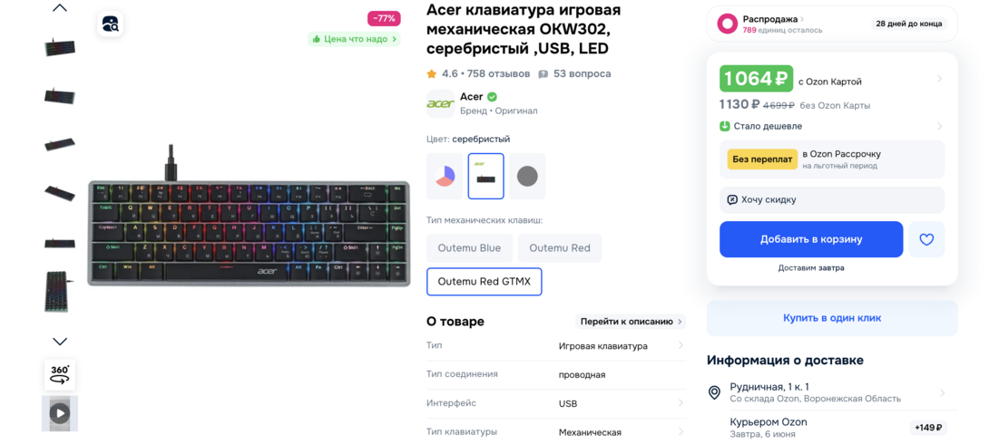Show more thumbnails with the down chevron
Screen dimensions: 989x444
point(60,342)
